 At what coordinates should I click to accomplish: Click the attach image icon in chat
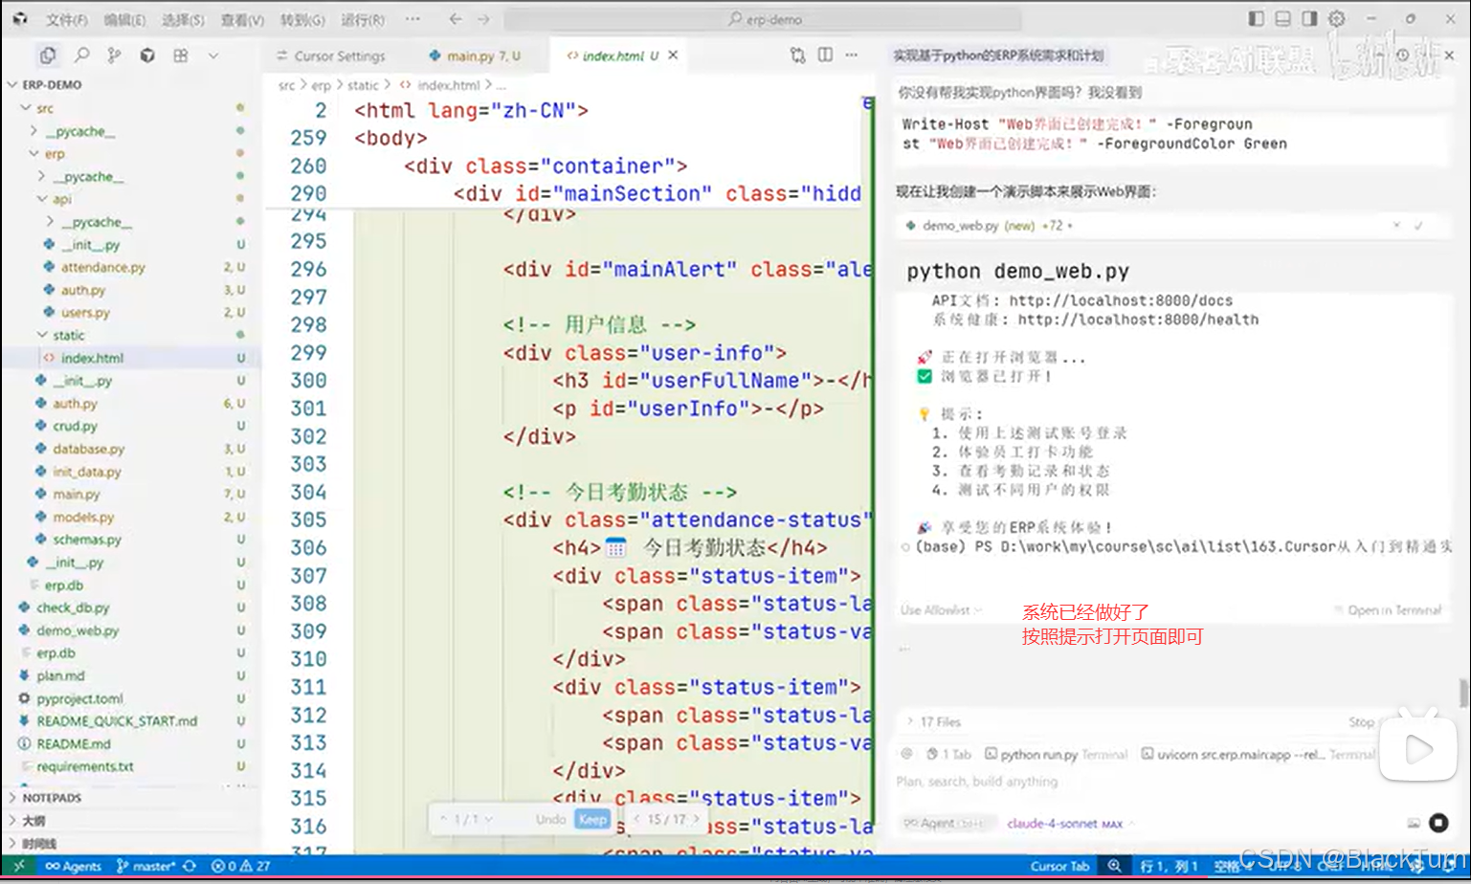pos(1414,823)
